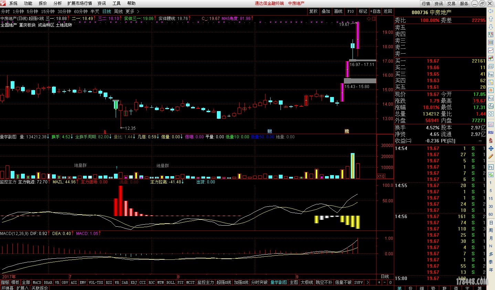This screenshot has width=495, height=290.
Task: Expand the indicator tab list arrow after SUPV
Action: pyautogui.click(x=367, y=282)
